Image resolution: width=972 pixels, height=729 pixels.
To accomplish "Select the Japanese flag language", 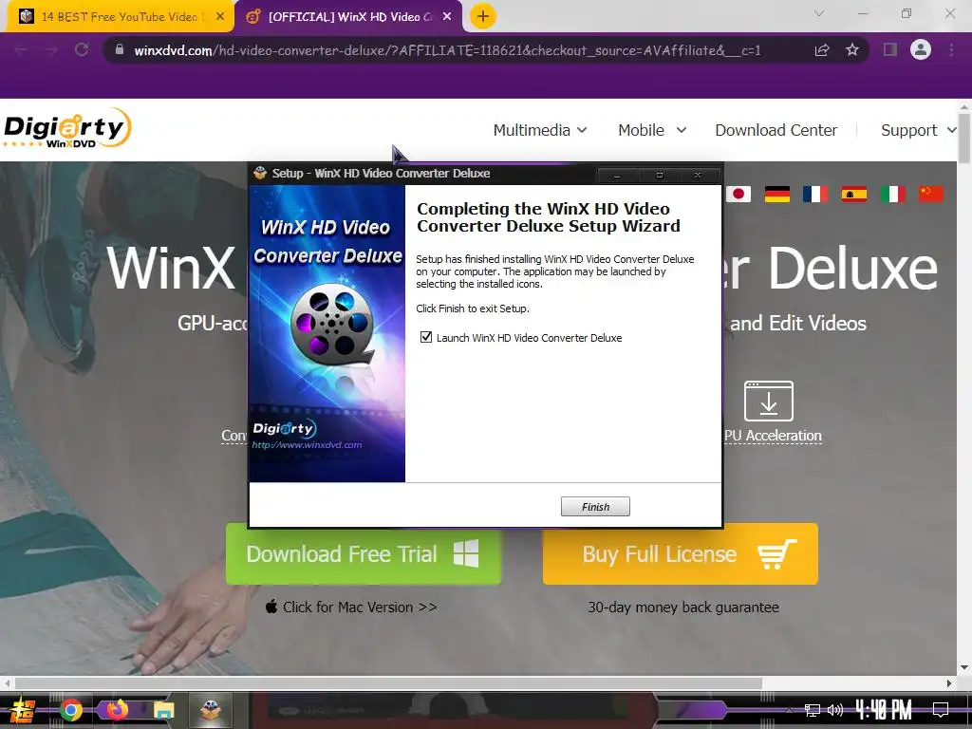I will (x=738, y=194).
